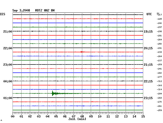Select minute tick label 04
Screen dimensions: 163x123
point(47,117)
